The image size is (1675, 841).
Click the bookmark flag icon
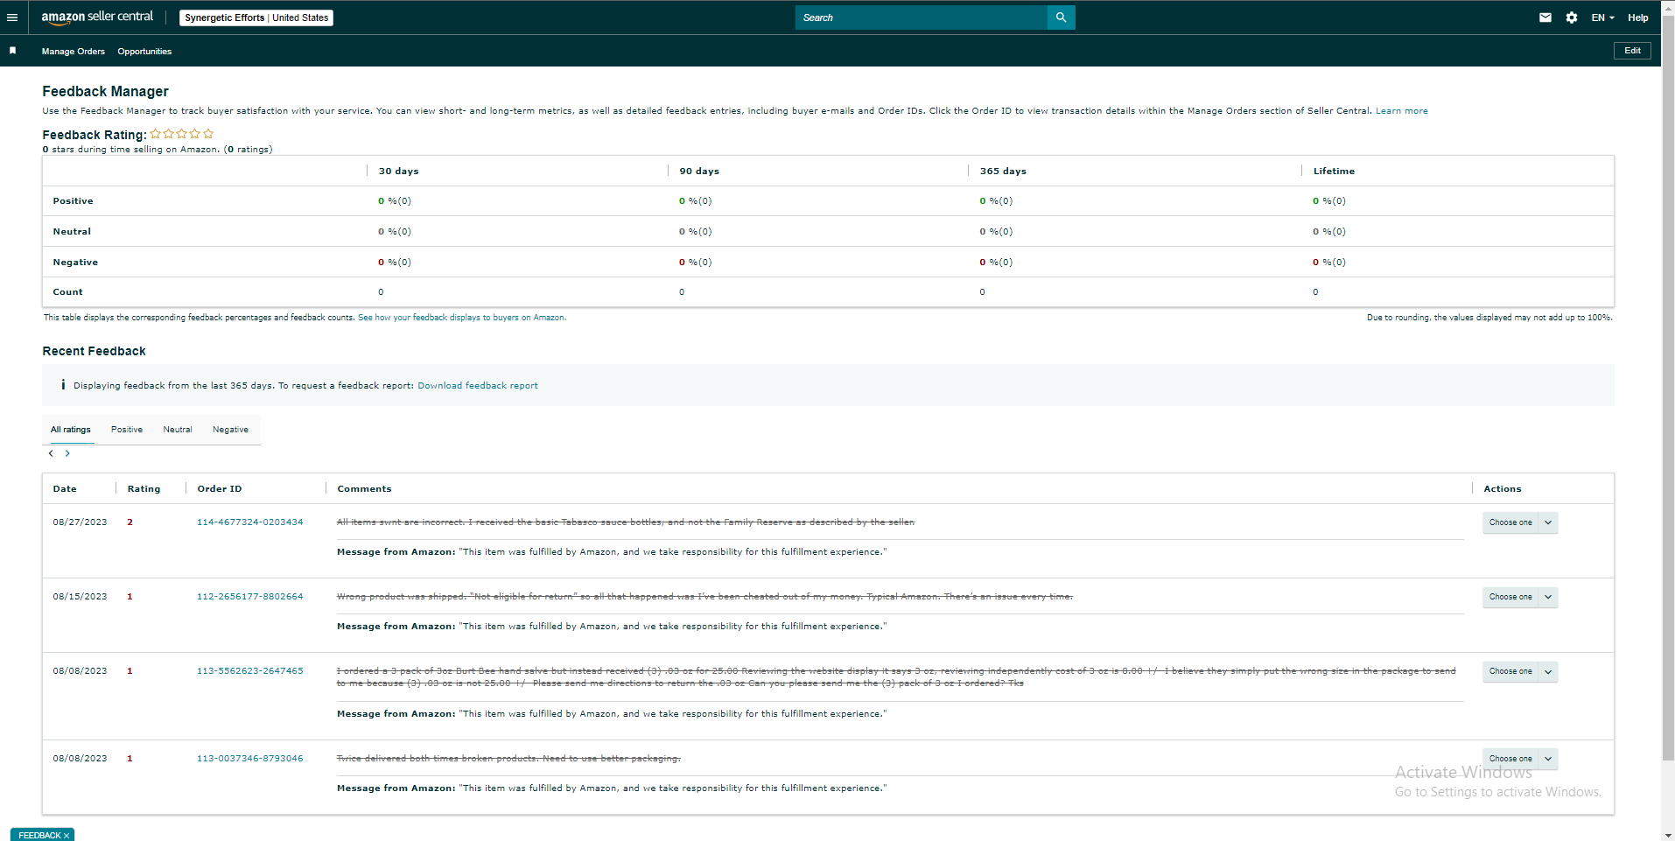pos(12,51)
